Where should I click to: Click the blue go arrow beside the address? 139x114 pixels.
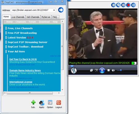tap(61, 10)
